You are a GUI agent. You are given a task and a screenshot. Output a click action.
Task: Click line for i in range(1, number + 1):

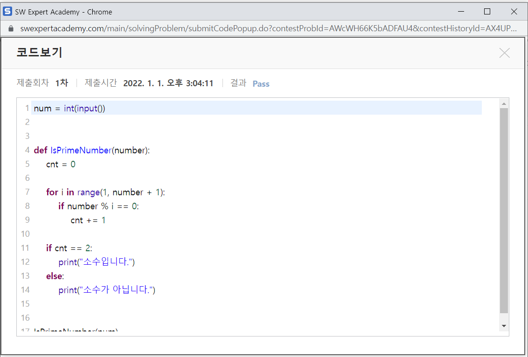pyautogui.click(x=105, y=192)
